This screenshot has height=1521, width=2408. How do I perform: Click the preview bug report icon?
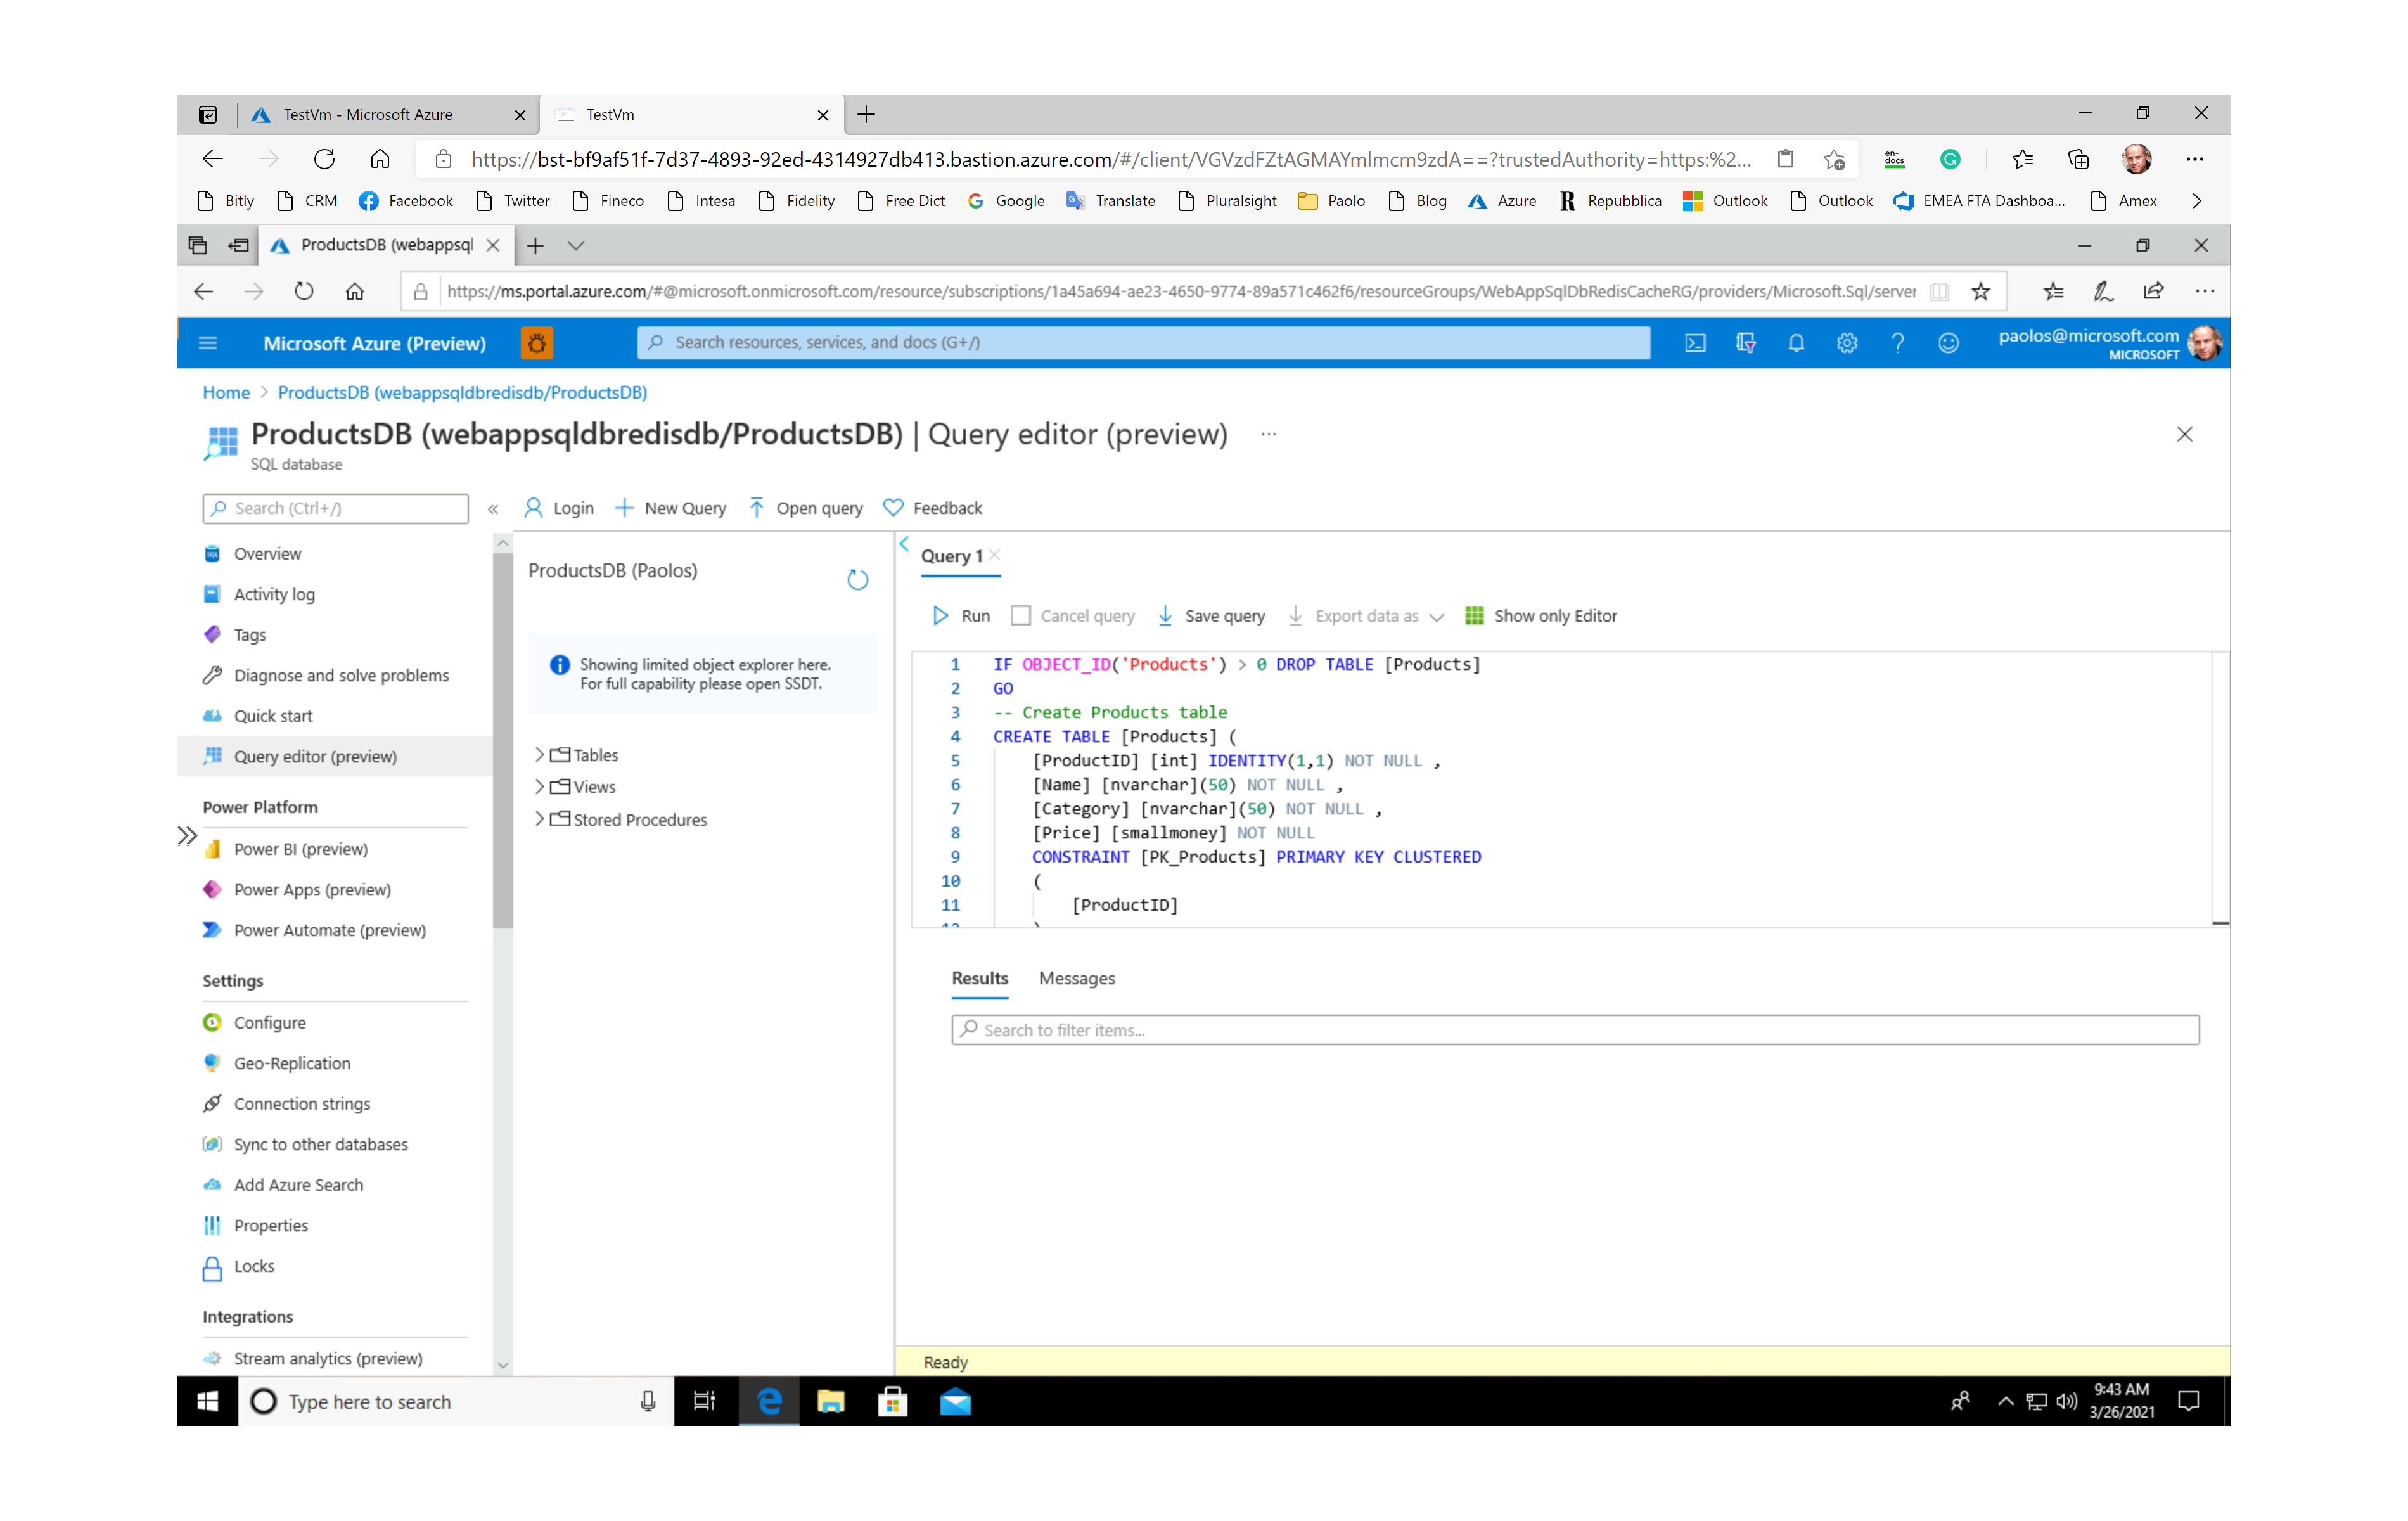coord(537,343)
